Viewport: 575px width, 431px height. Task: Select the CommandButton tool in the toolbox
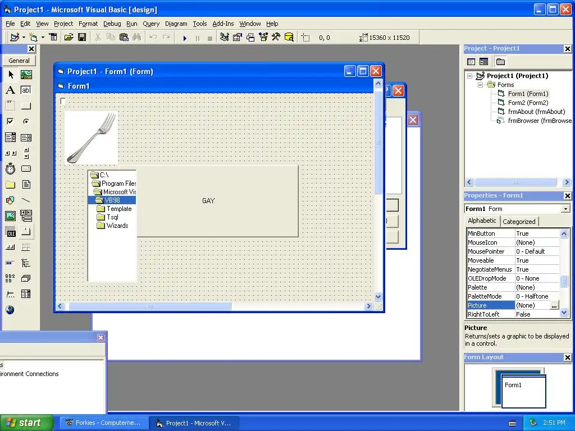[26, 106]
